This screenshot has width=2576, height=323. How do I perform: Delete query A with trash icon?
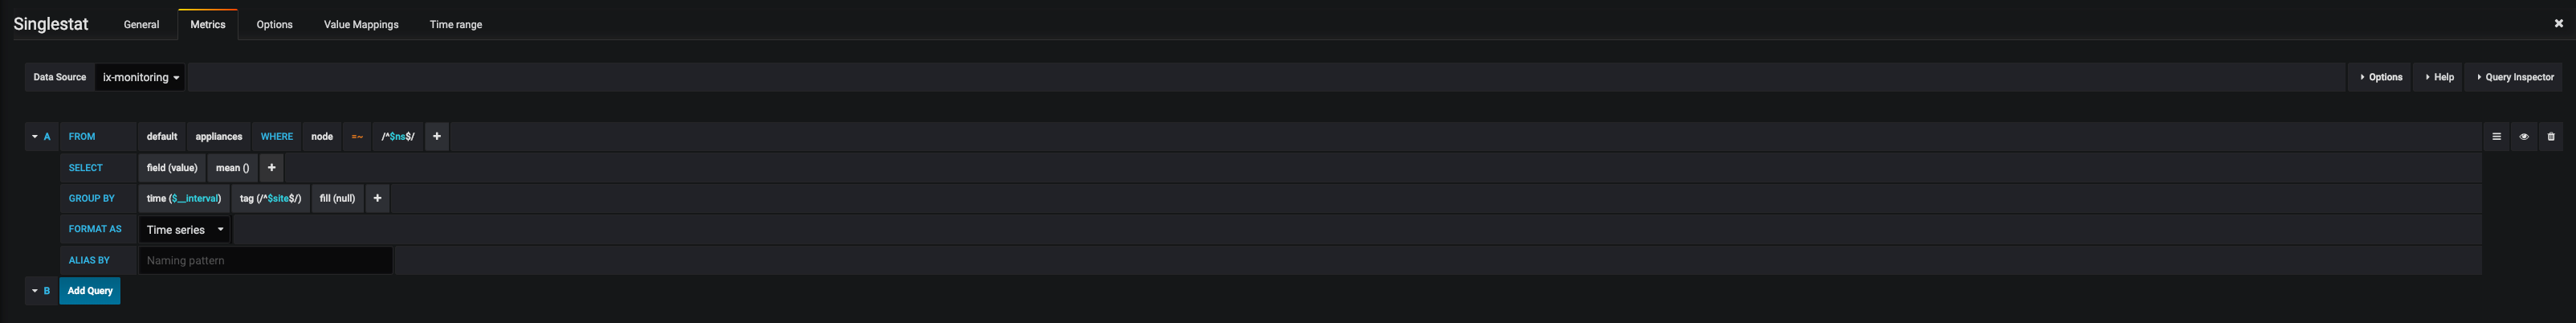pos(2551,136)
